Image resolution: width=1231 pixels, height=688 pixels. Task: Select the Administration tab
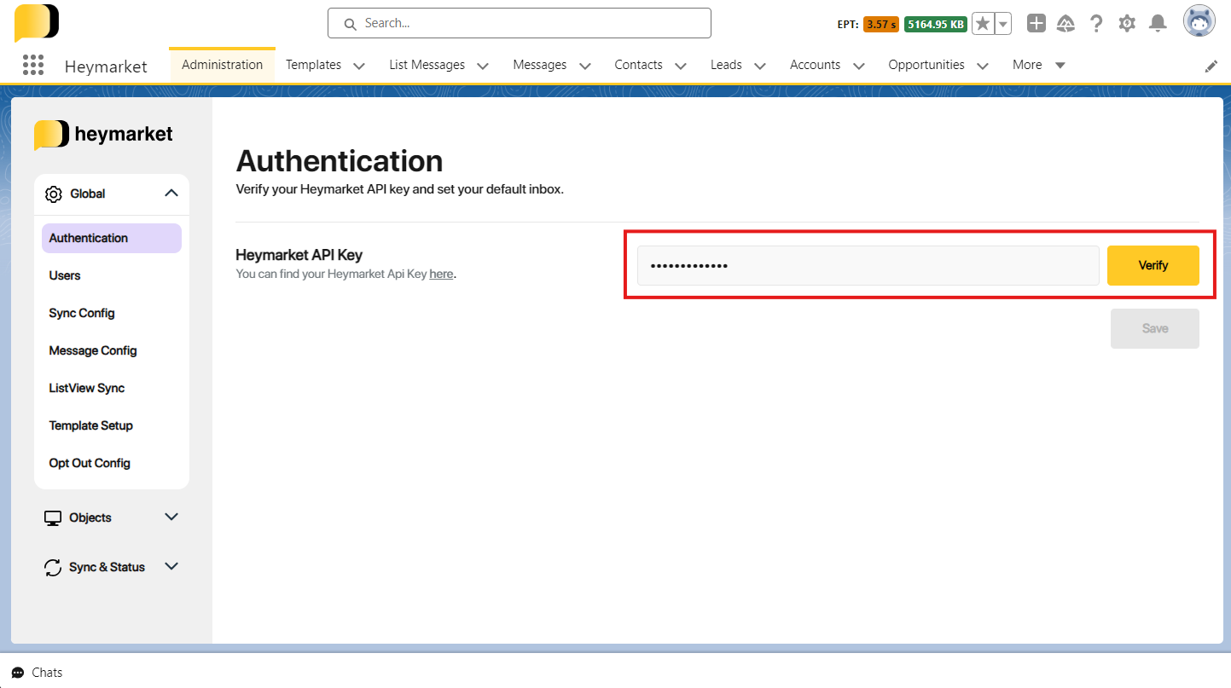point(222,65)
